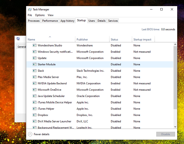Click the Plex Media Server icon

click(34, 77)
